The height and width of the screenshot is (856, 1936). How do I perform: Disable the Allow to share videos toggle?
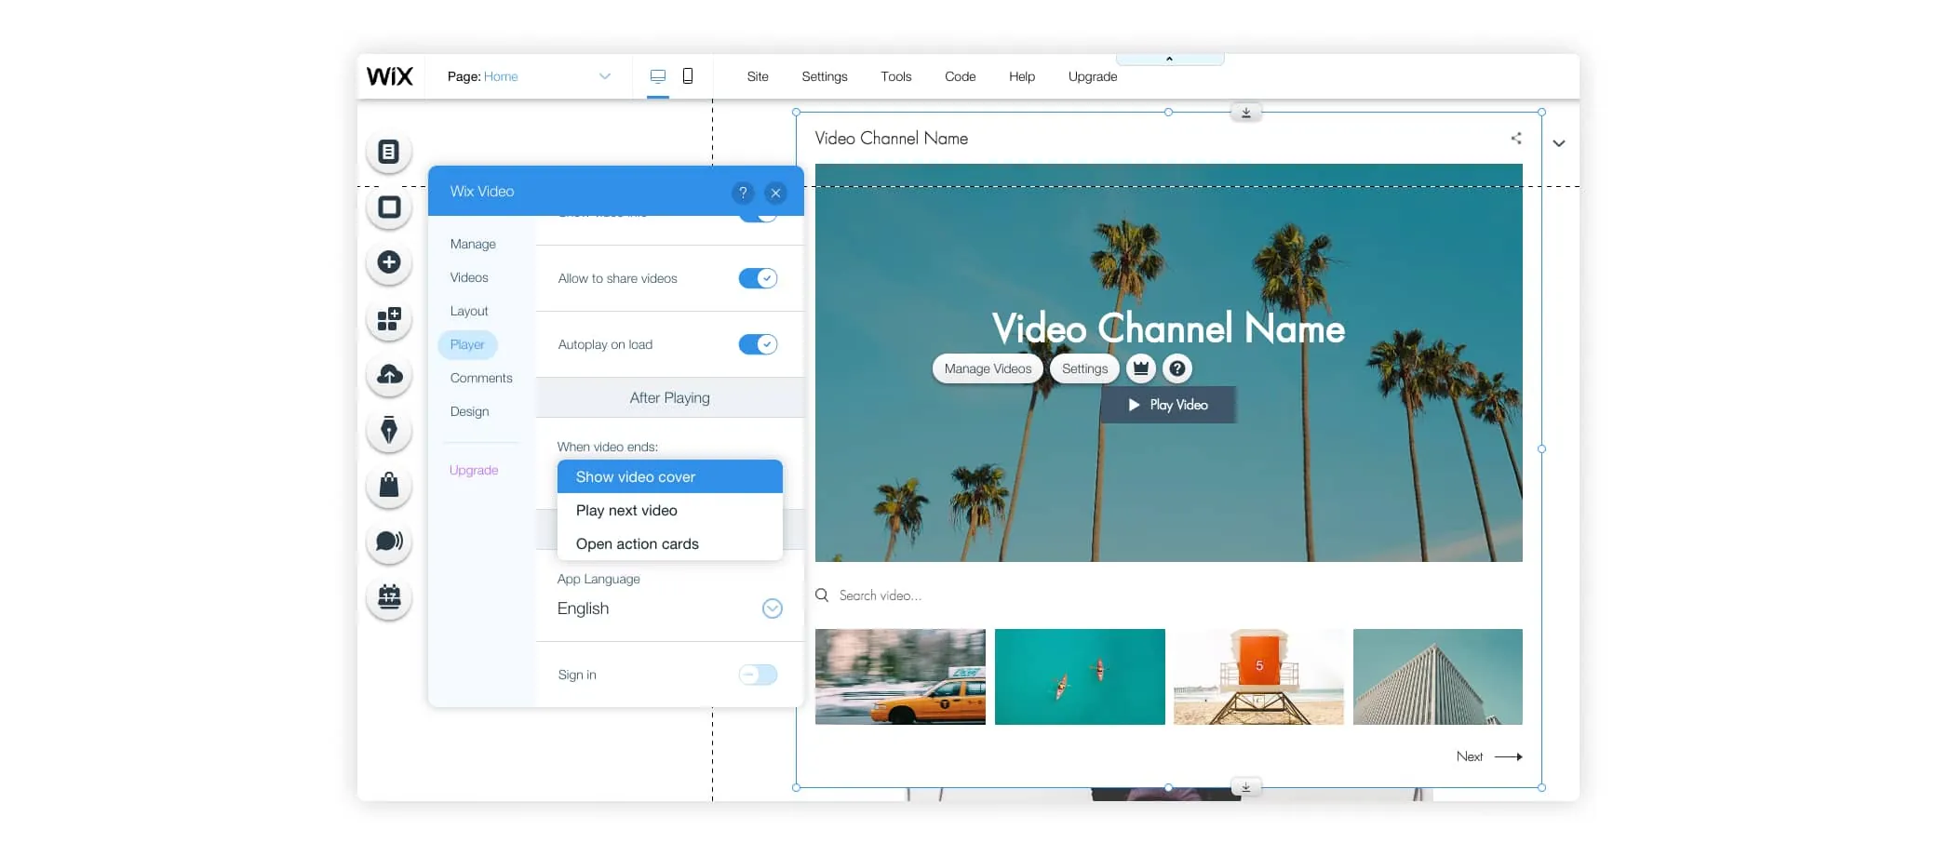pyautogui.click(x=758, y=278)
